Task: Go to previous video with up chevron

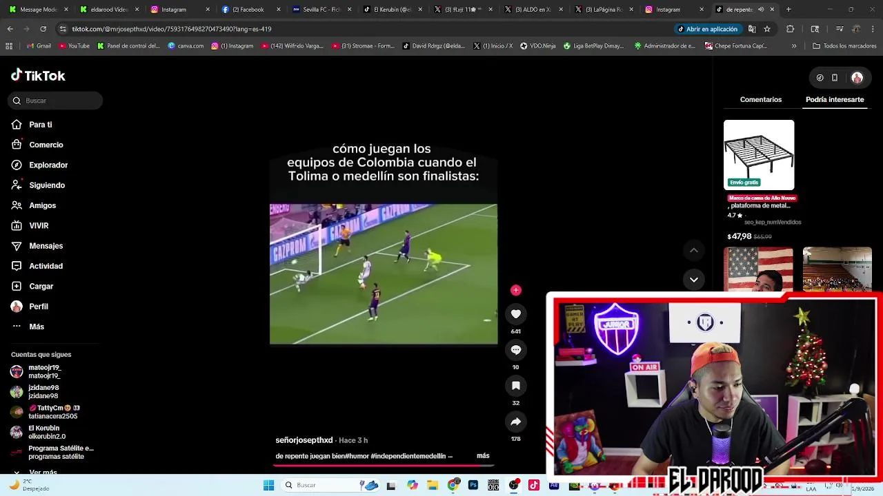Action: coord(694,250)
